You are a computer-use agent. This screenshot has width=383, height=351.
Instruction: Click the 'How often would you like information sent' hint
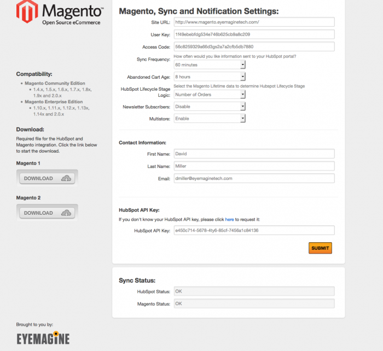point(235,56)
